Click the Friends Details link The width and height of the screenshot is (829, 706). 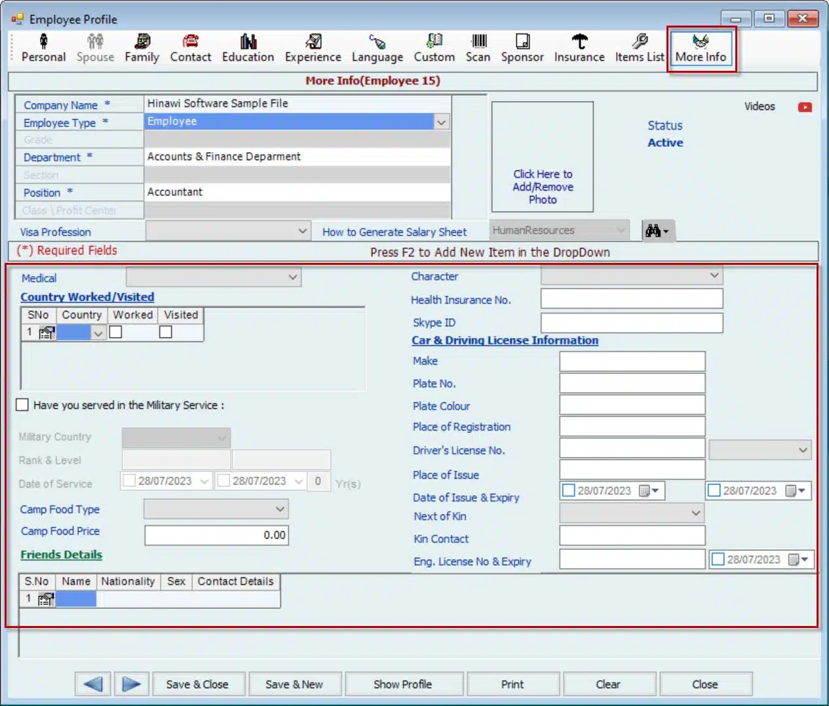[x=62, y=555]
